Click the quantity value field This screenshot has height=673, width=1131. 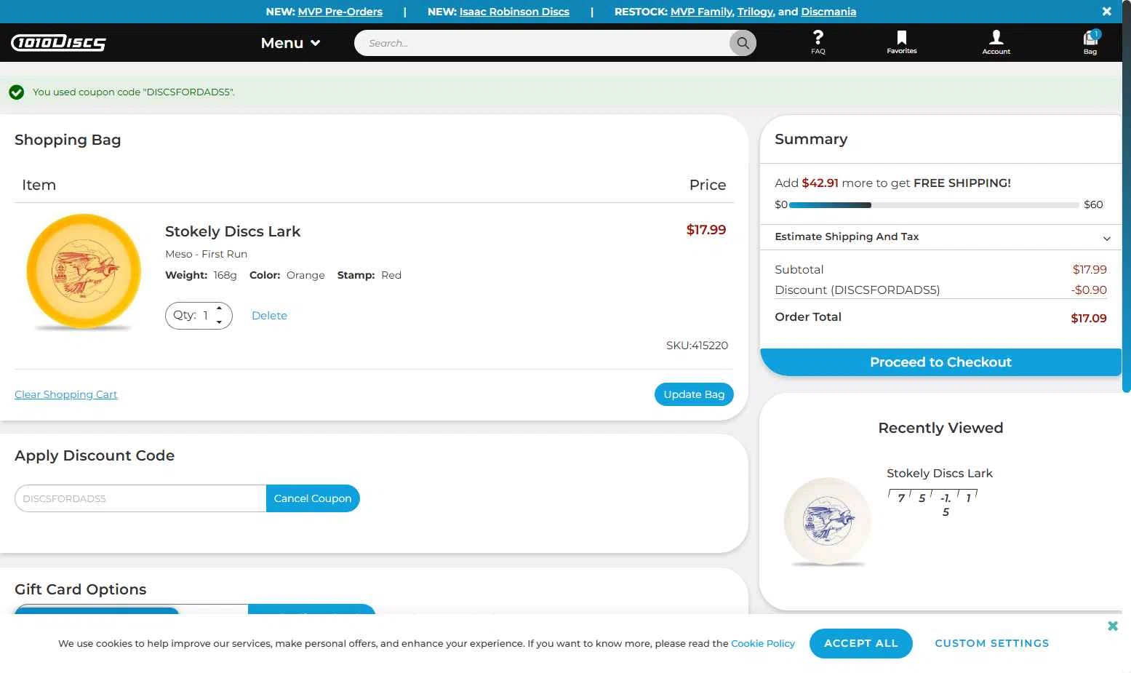[x=206, y=316]
